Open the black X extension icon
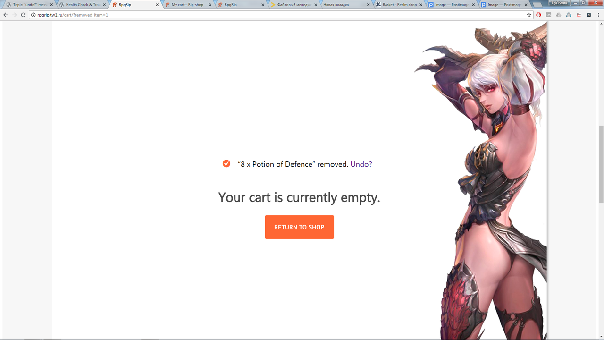Image resolution: width=604 pixels, height=340 pixels. [x=588, y=15]
